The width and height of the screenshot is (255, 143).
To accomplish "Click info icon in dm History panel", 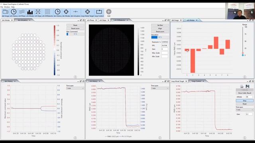I will tap(75, 138).
